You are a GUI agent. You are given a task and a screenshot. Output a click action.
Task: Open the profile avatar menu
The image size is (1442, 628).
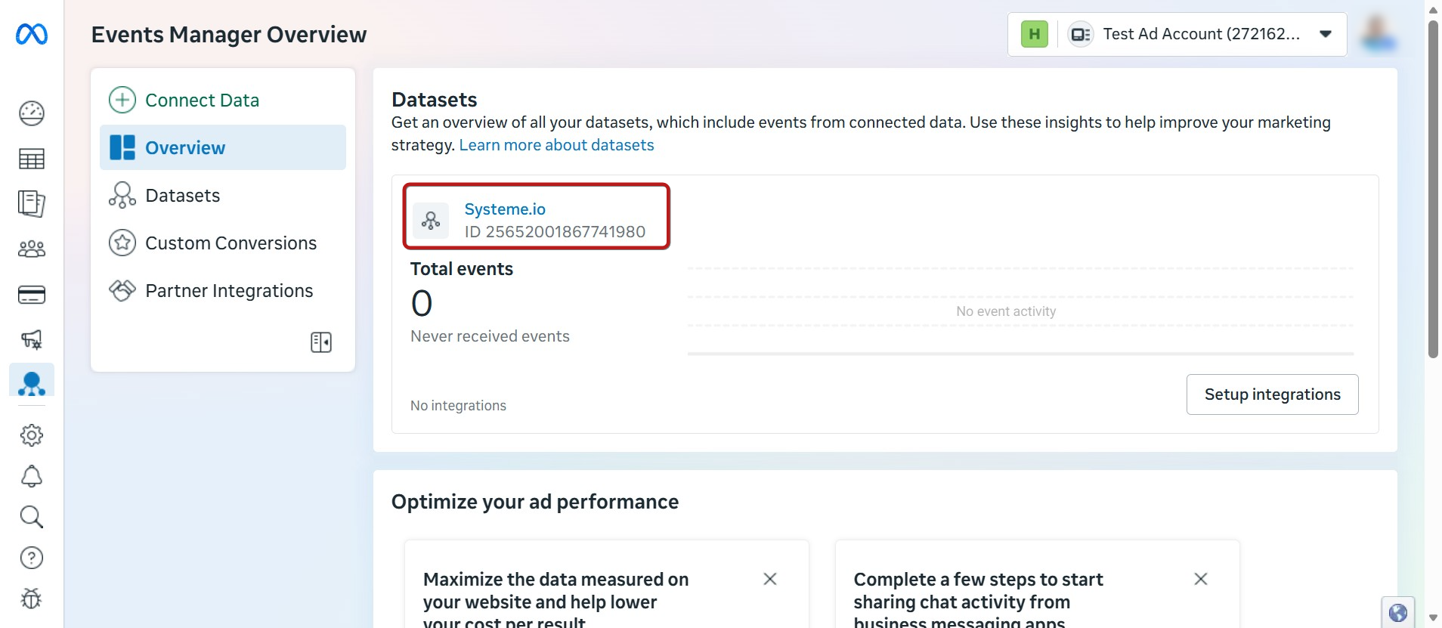(1379, 34)
